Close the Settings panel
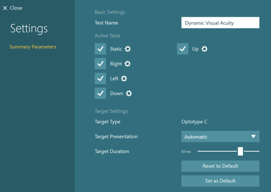This screenshot has height=192, width=271. (x=13, y=8)
